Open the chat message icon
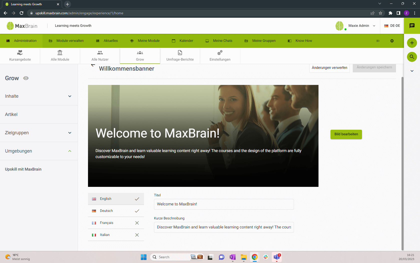This screenshot has width=420, height=263. (x=412, y=26)
